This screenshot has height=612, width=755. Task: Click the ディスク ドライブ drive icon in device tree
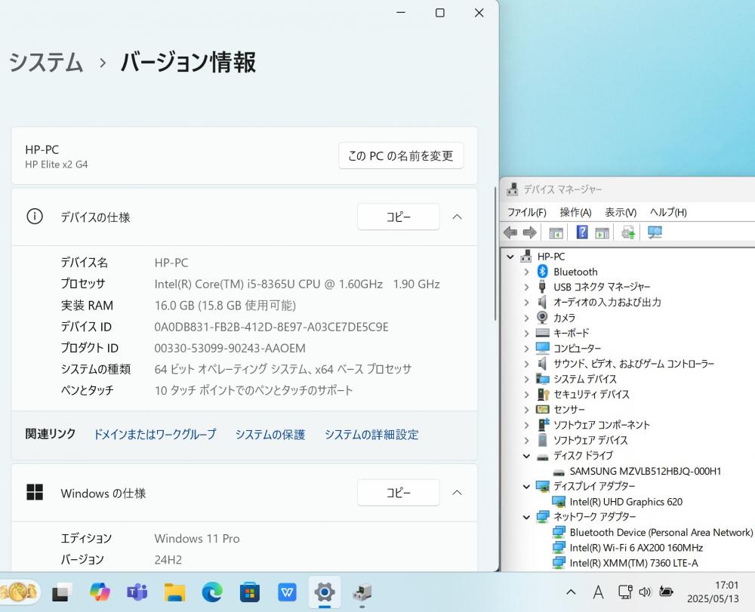pyautogui.click(x=543, y=456)
